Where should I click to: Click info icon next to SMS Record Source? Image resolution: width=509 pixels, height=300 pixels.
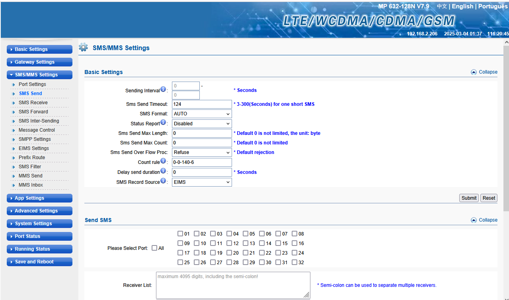tap(163, 181)
